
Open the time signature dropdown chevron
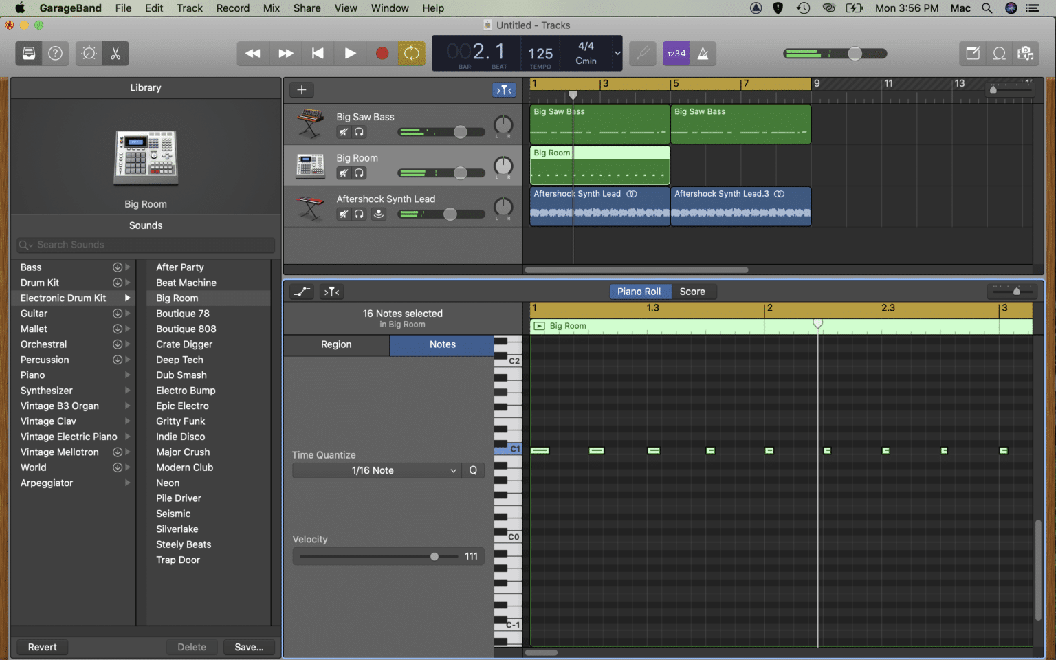617,53
